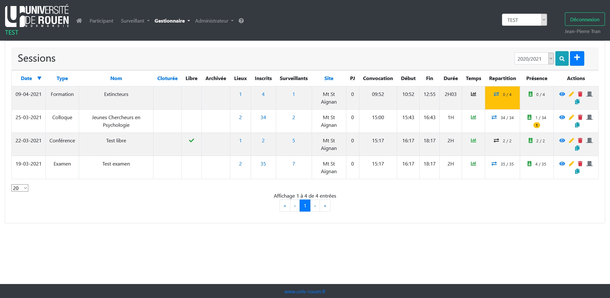
Task: Expand the page size selector showing 20
Action: (20, 188)
